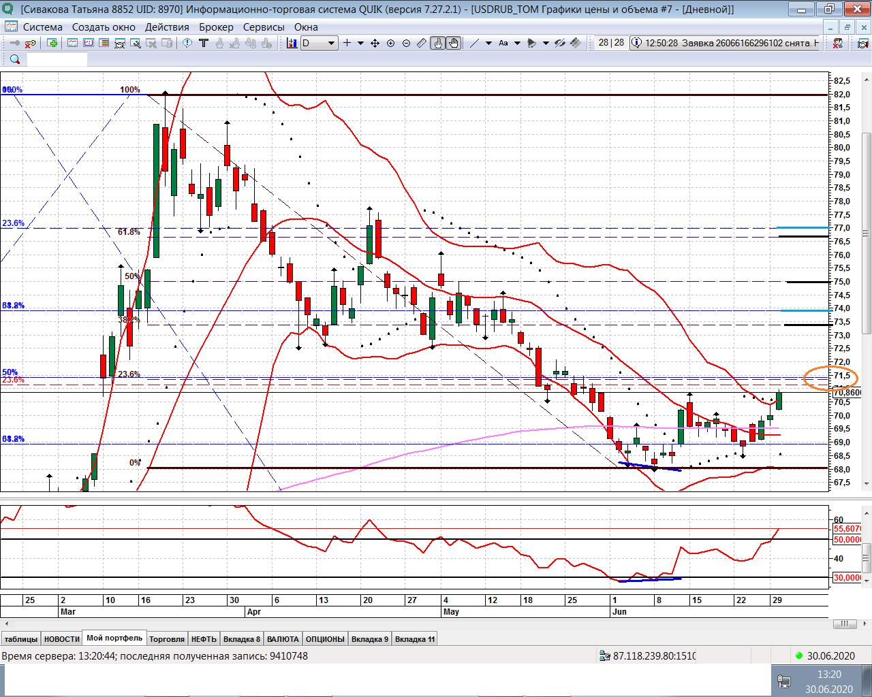This screenshot has height=697, width=872.
Task: Click the search input field
Action: 57,59
